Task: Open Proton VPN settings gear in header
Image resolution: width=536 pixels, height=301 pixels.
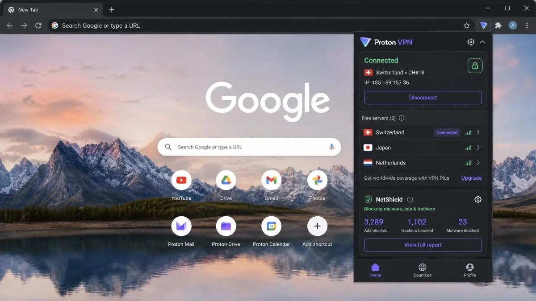Action: pos(471,42)
